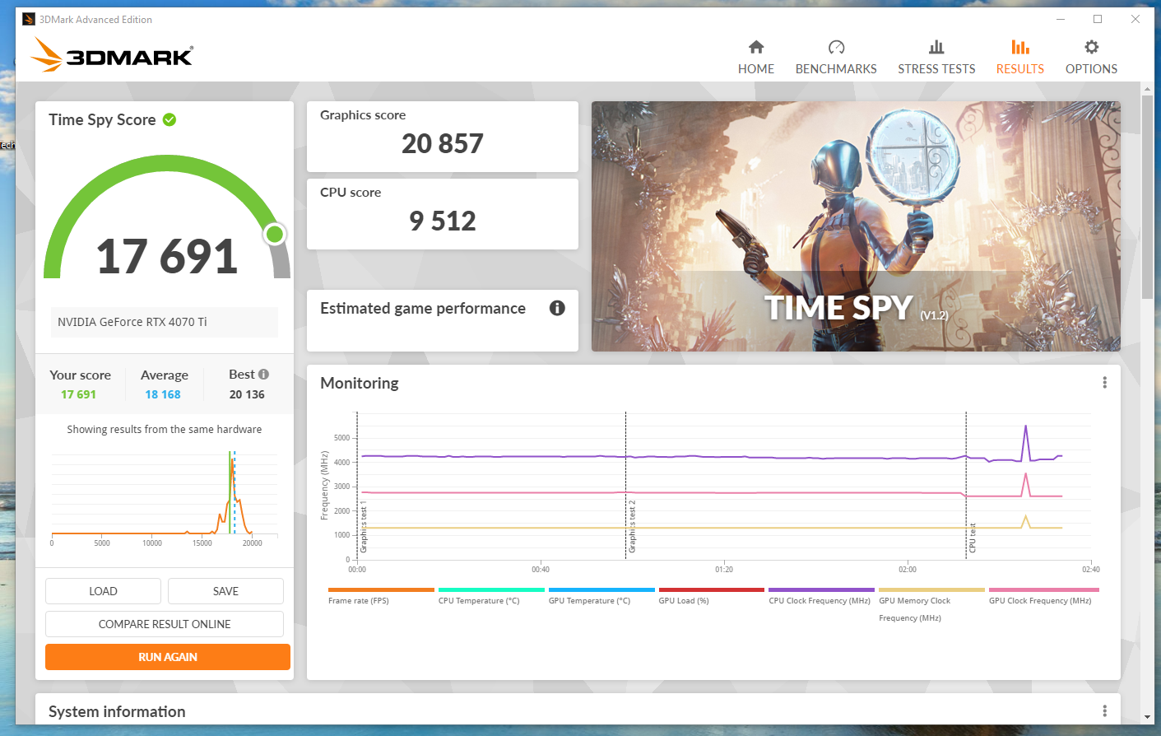This screenshot has width=1161, height=736.
Task: Maximize the 3DMark window
Action: [1098, 19]
